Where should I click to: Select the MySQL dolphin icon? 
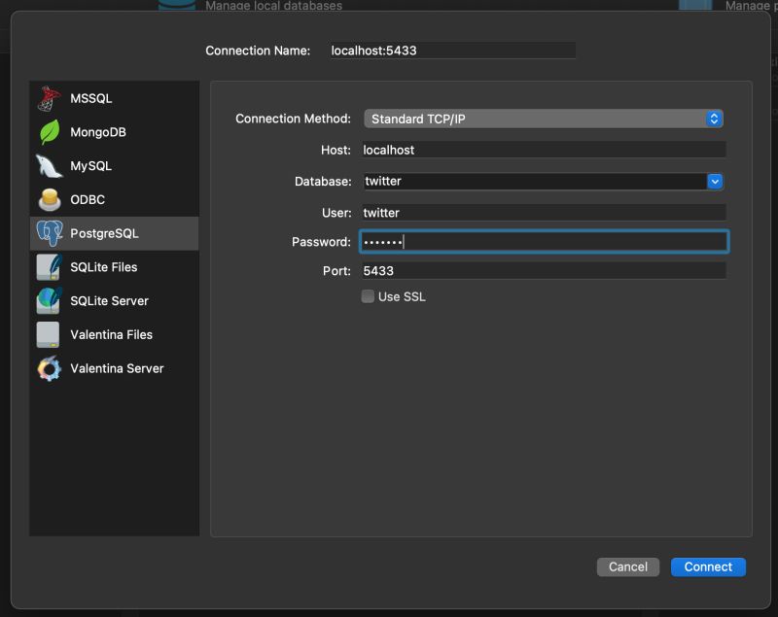[49, 166]
